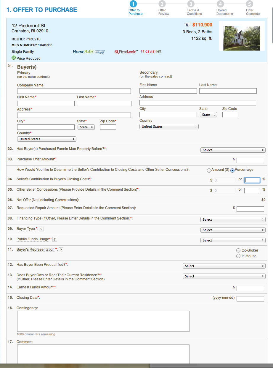
Task: Click the FirstLook logo
Action: 126,51
